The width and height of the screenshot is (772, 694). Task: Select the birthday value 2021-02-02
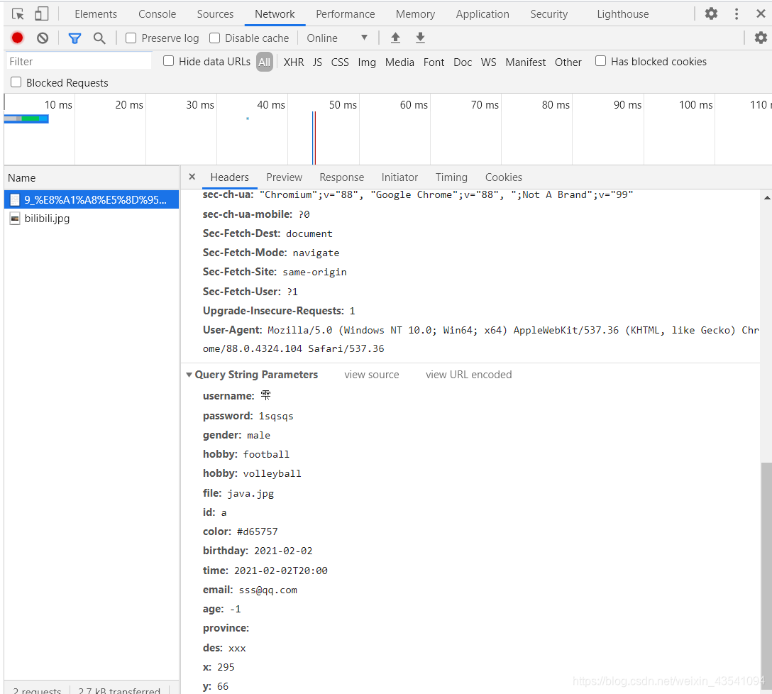point(283,551)
